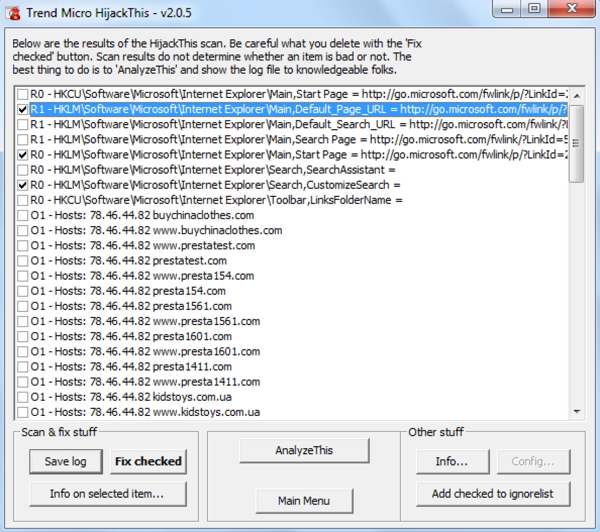Select row '78.46.44.82 www.prestatest.com'
The height and width of the screenshot is (532, 600).
pos(143,245)
